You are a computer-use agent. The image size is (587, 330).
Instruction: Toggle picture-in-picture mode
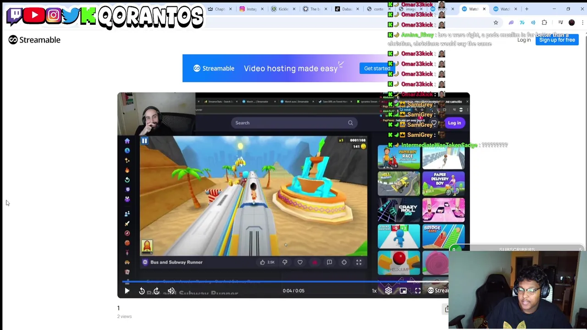point(403,291)
